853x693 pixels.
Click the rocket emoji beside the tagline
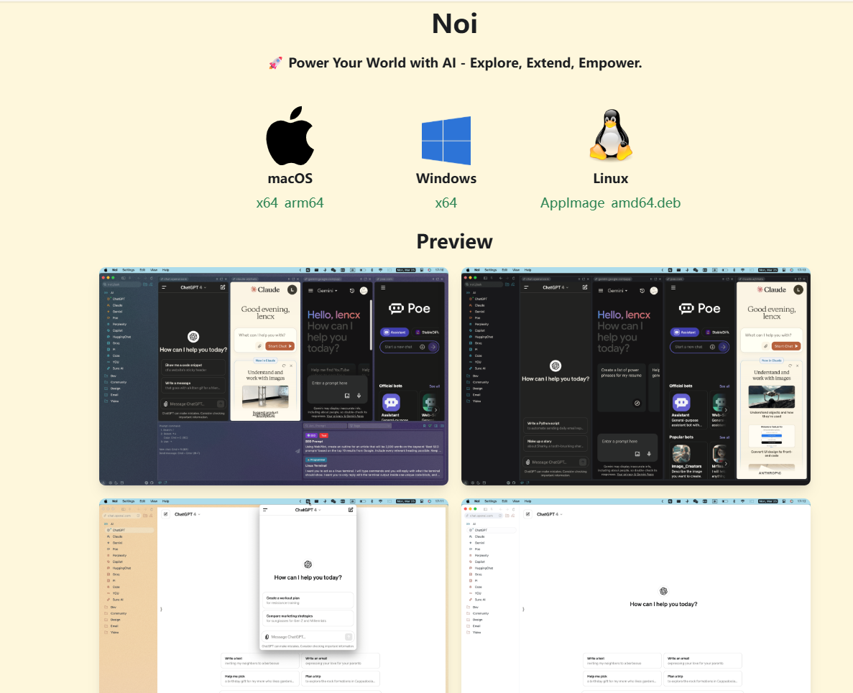[x=276, y=64]
